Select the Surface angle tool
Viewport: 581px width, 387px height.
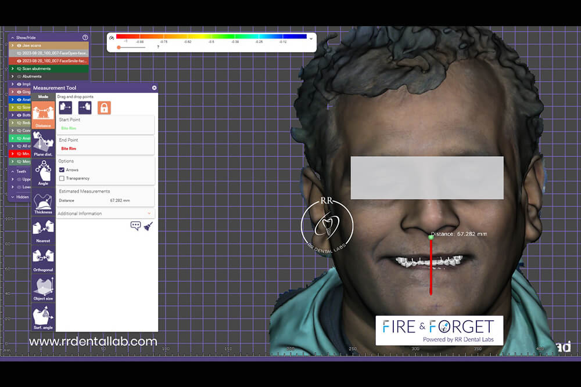[43, 317]
